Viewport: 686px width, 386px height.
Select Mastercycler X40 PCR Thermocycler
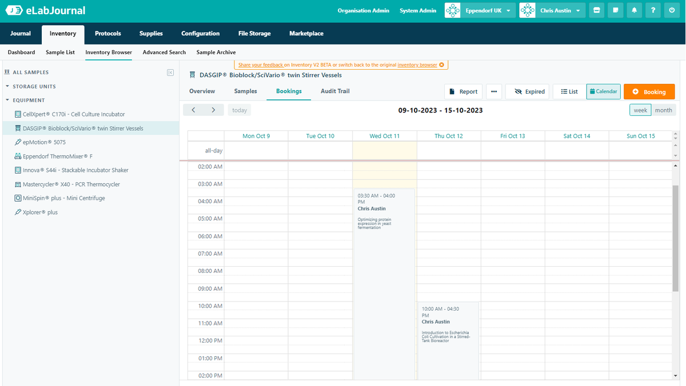point(71,184)
